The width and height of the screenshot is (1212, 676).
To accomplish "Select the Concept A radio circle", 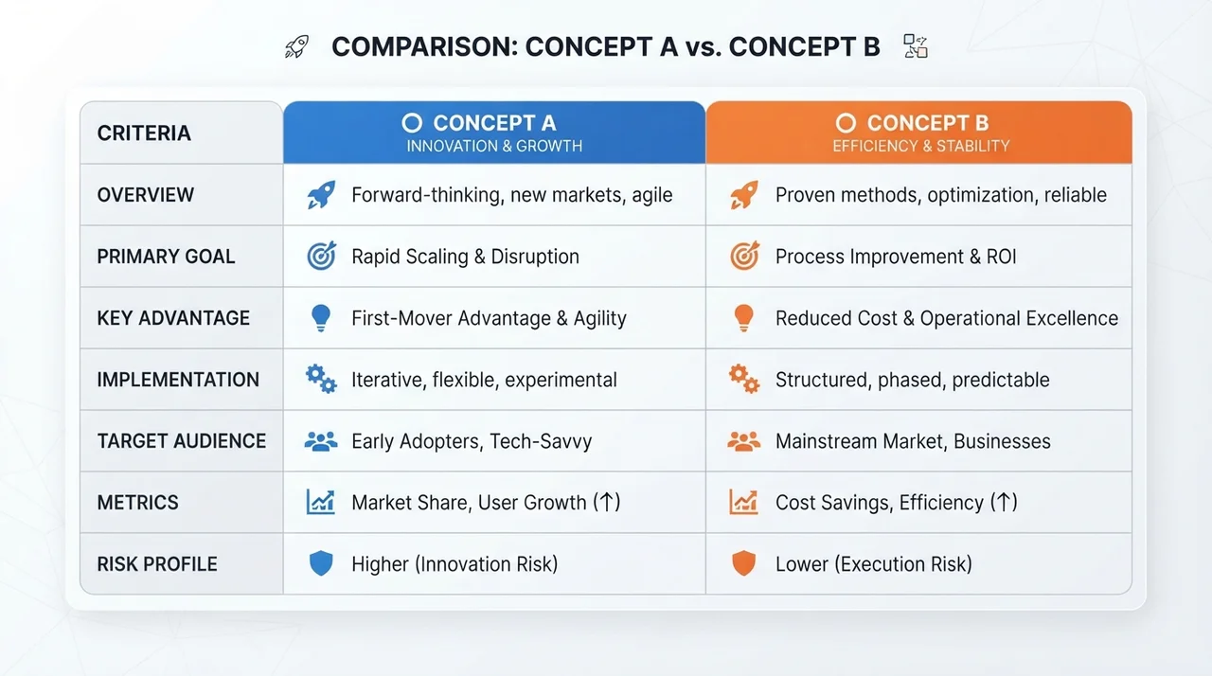I will coord(411,123).
